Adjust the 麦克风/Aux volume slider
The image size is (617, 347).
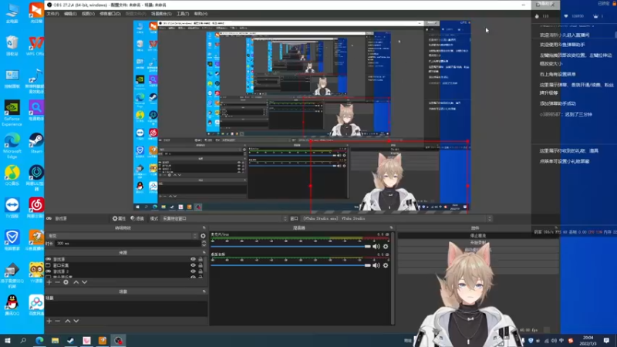tap(291, 246)
